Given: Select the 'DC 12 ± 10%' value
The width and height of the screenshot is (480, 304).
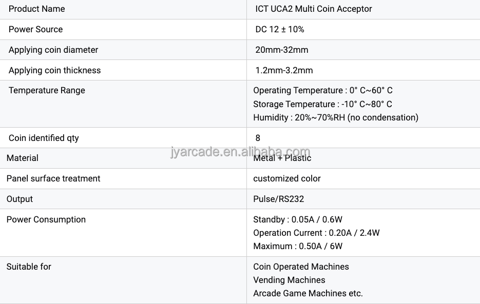Looking at the screenshot, I should pyautogui.click(x=280, y=29).
